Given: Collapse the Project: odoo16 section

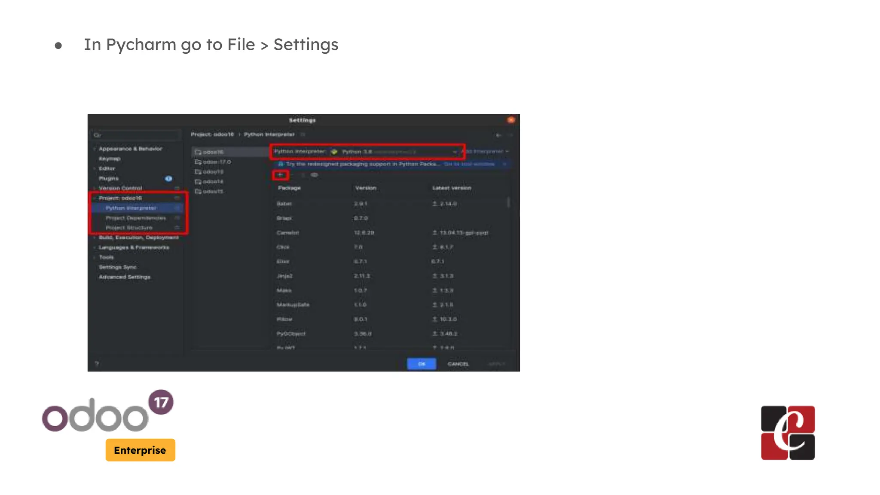Looking at the screenshot, I should [95, 198].
